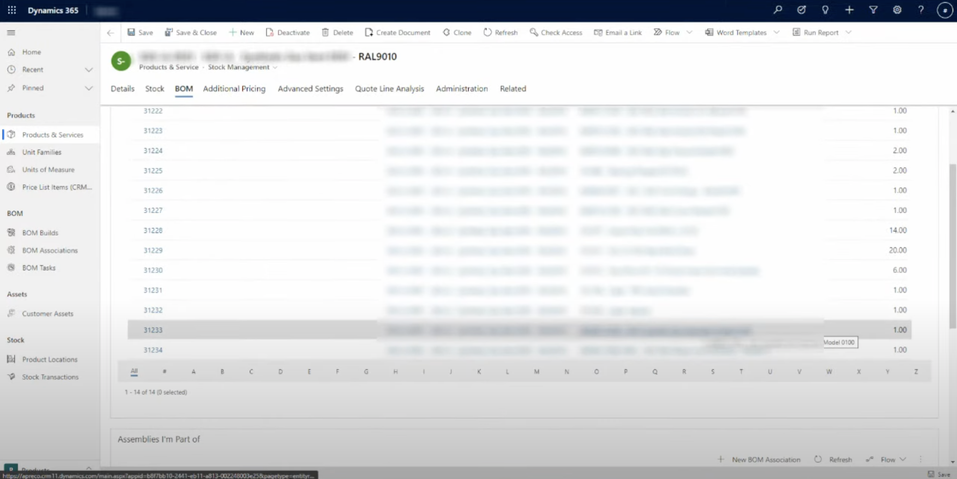Select BOM Builds in the sidebar
Image resolution: width=957 pixels, height=479 pixels.
pyautogui.click(x=40, y=233)
